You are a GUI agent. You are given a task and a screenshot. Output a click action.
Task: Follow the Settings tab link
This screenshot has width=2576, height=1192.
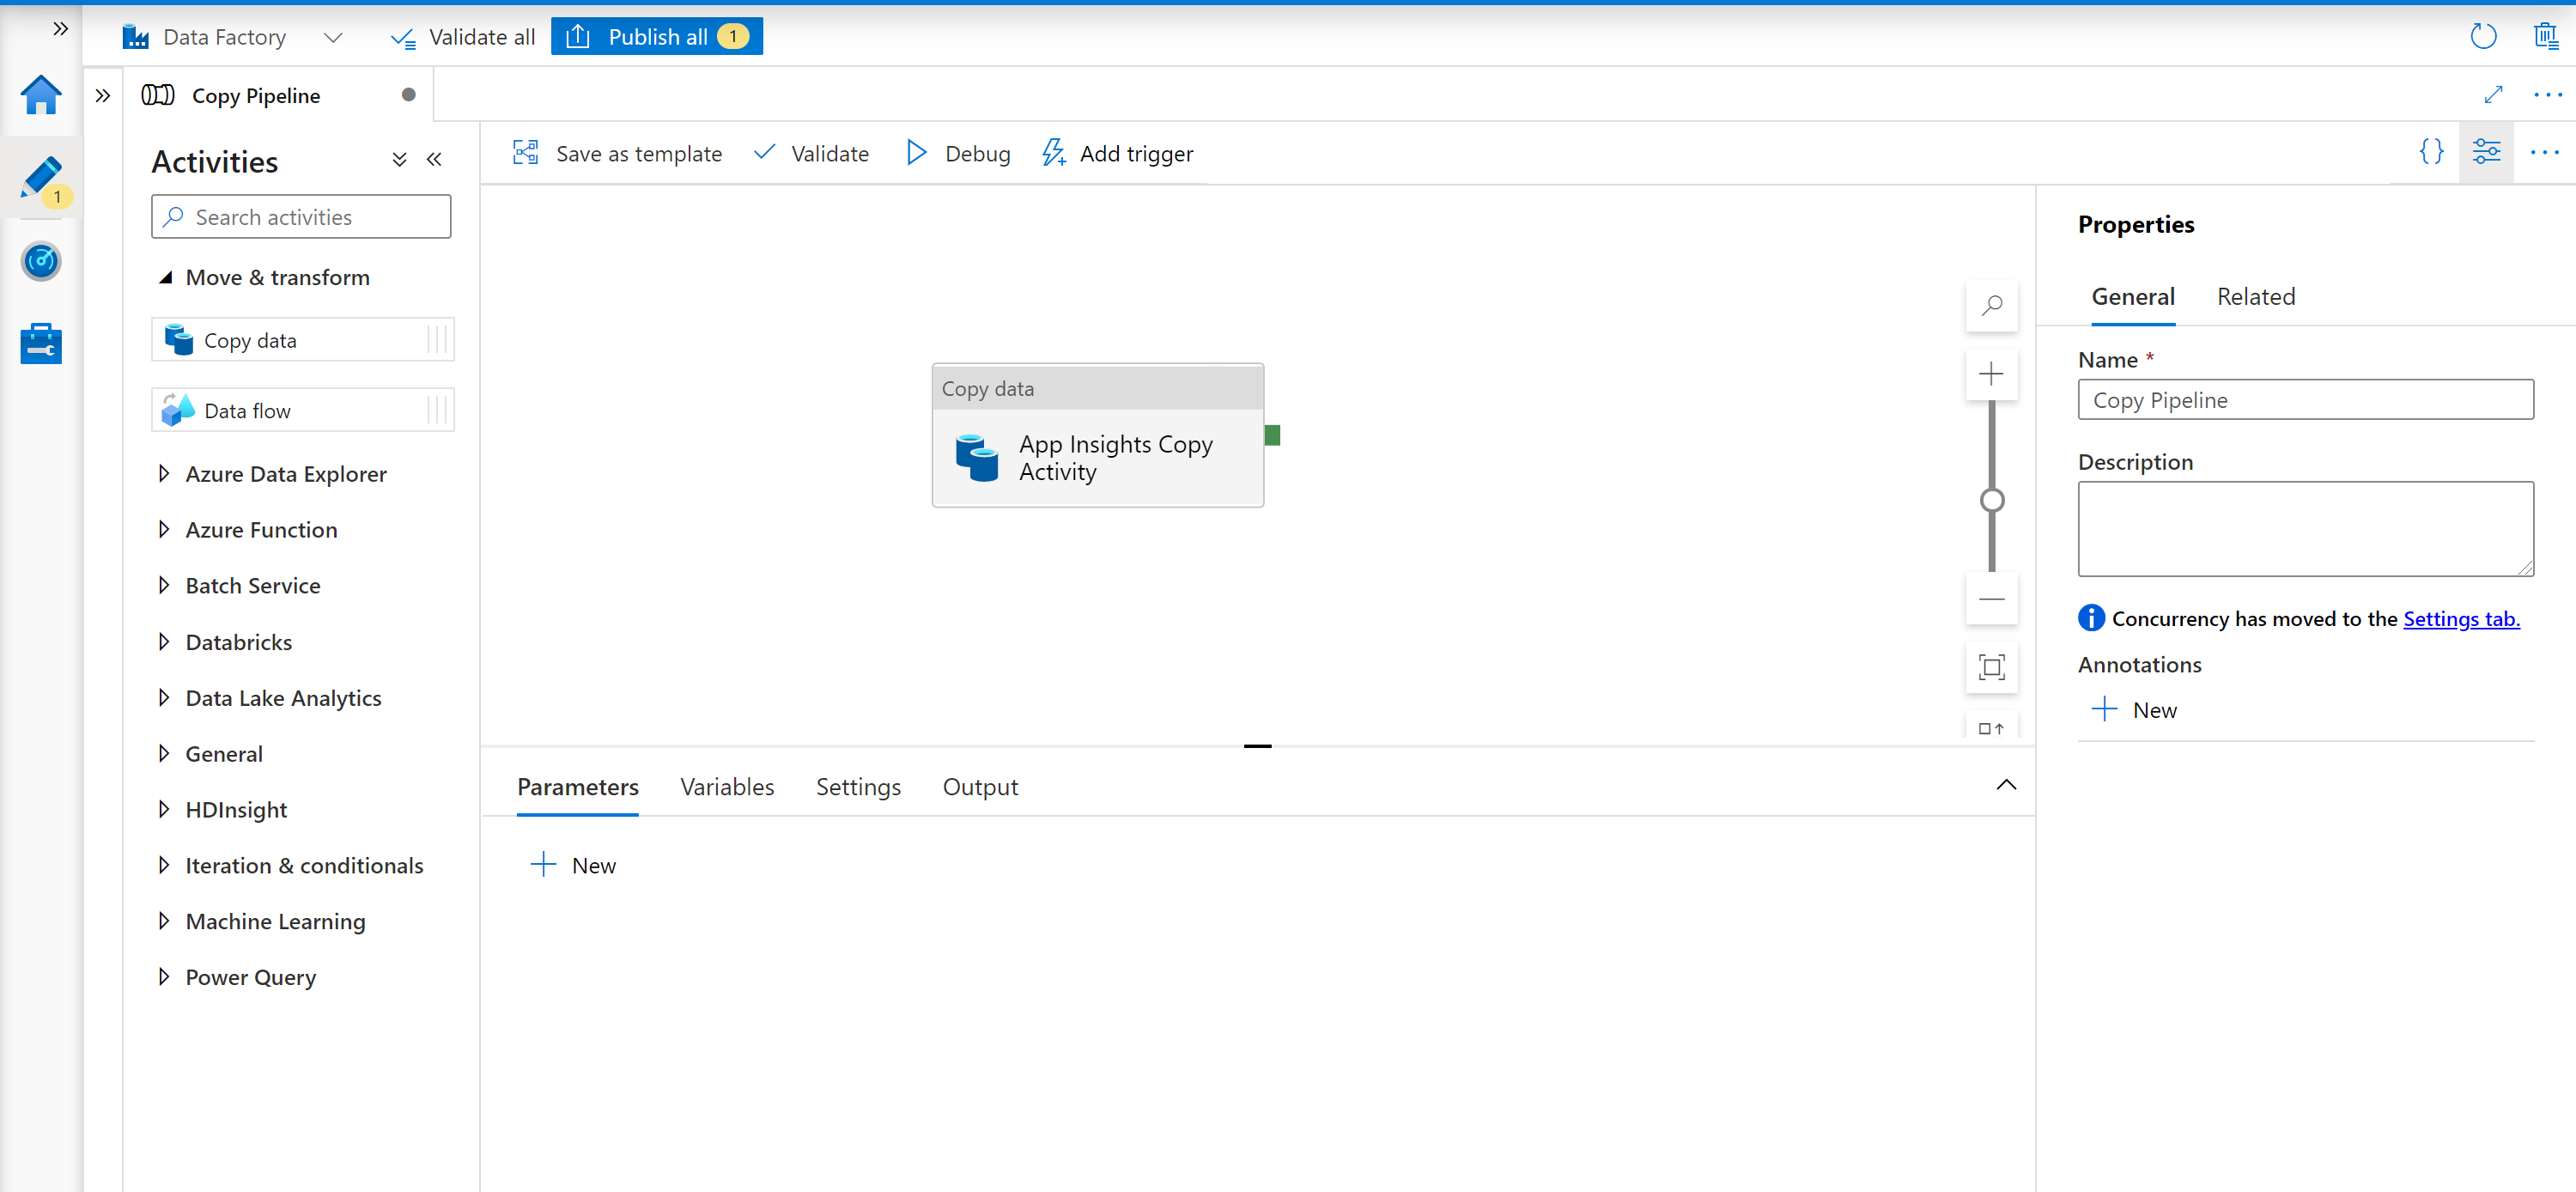pos(2460,619)
